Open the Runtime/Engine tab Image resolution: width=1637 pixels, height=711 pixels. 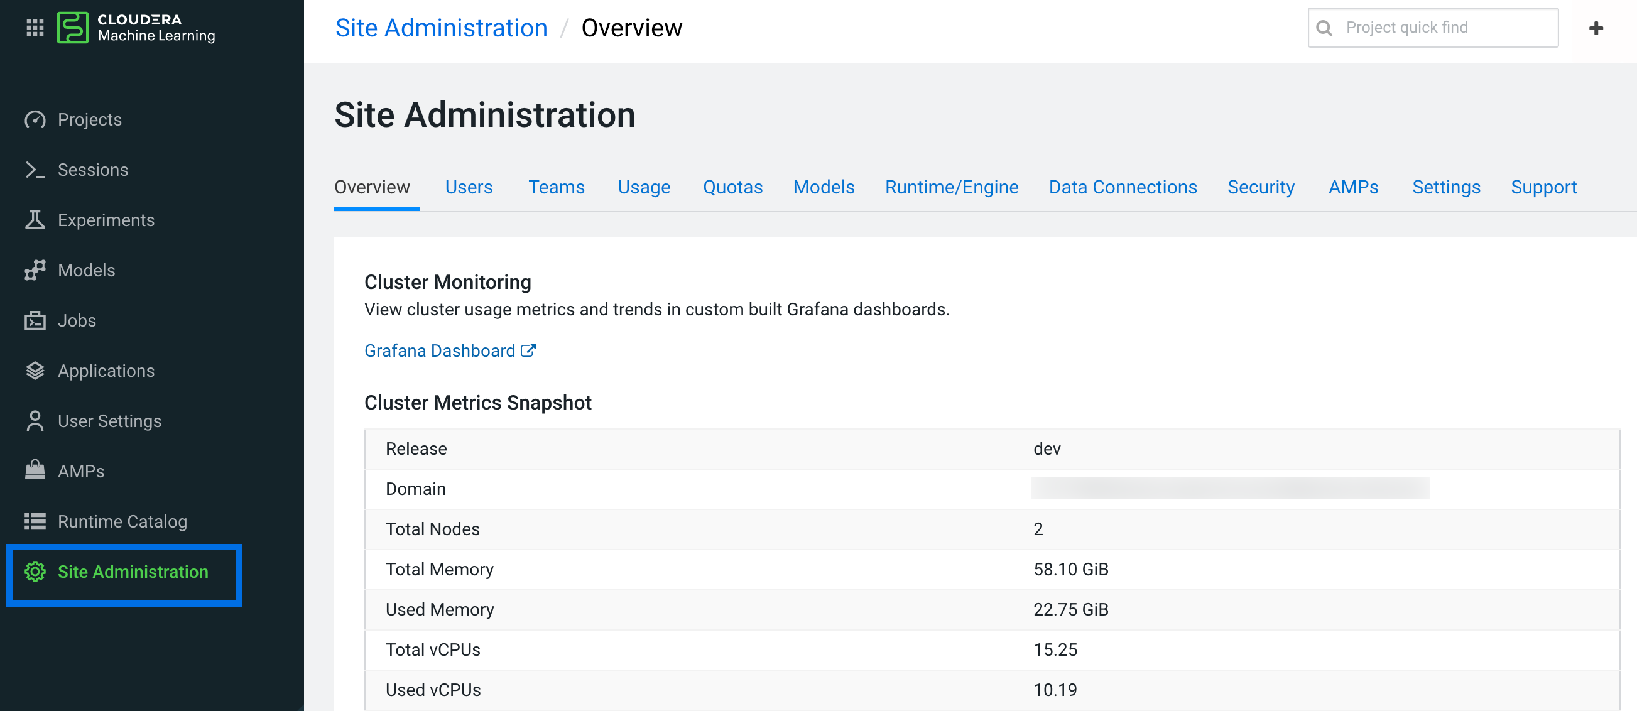coord(950,187)
